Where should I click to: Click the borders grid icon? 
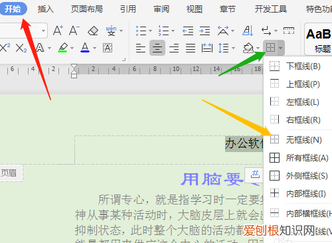point(270,48)
